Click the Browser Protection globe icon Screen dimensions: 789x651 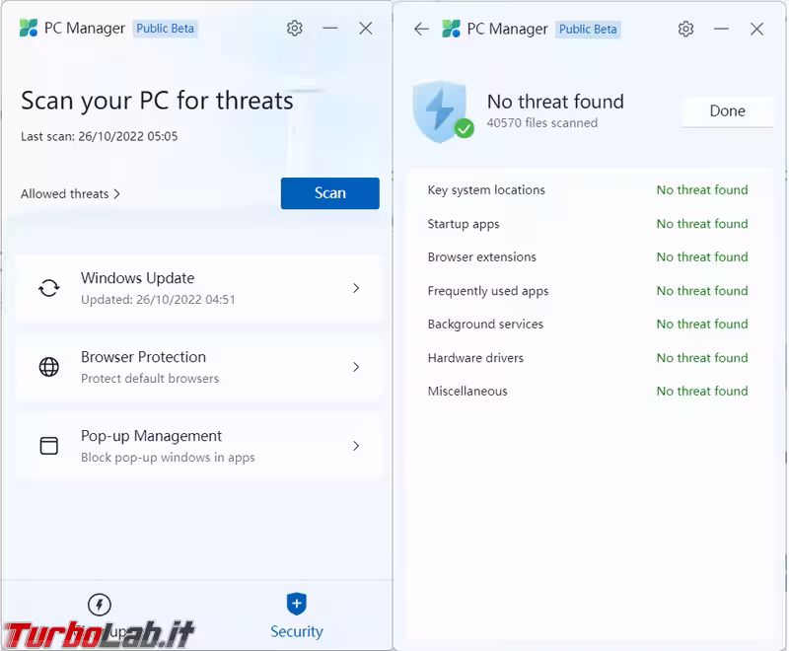48,367
